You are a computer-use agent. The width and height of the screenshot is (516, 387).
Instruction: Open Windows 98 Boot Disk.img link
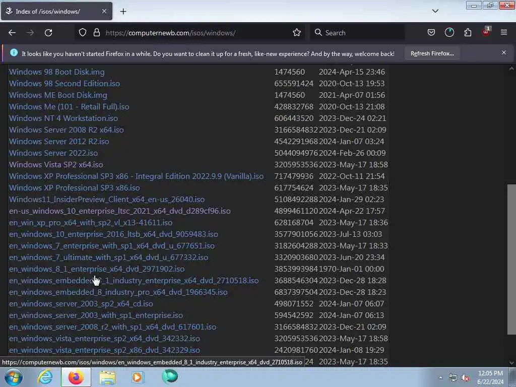point(56,72)
